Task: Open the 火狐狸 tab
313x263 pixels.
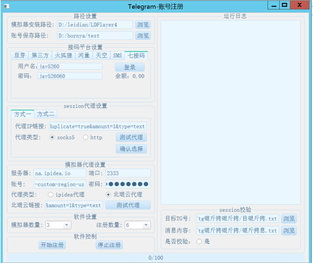Action: (64, 56)
